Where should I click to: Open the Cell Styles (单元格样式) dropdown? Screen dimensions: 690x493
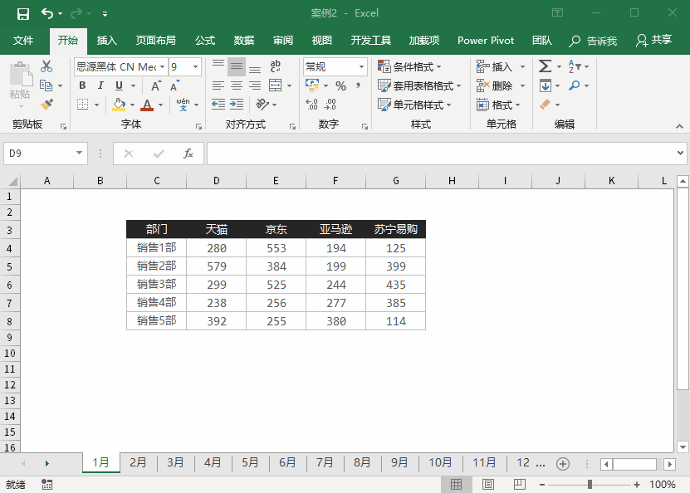(x=414, y=105)
